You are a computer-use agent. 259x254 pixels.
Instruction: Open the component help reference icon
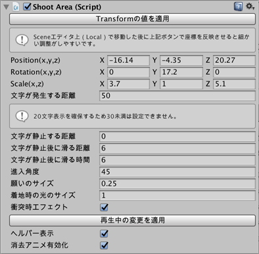(x=238, y=7)
